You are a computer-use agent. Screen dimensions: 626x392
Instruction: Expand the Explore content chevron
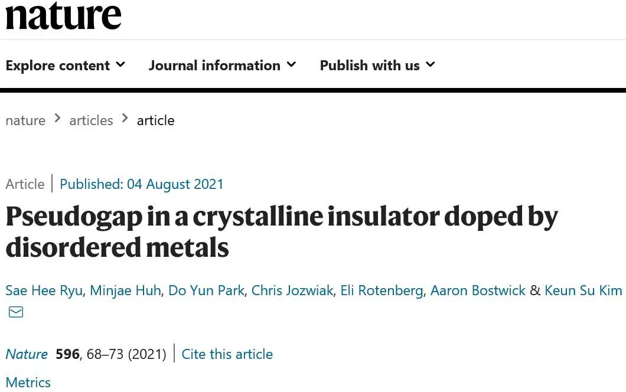(120, 65)
